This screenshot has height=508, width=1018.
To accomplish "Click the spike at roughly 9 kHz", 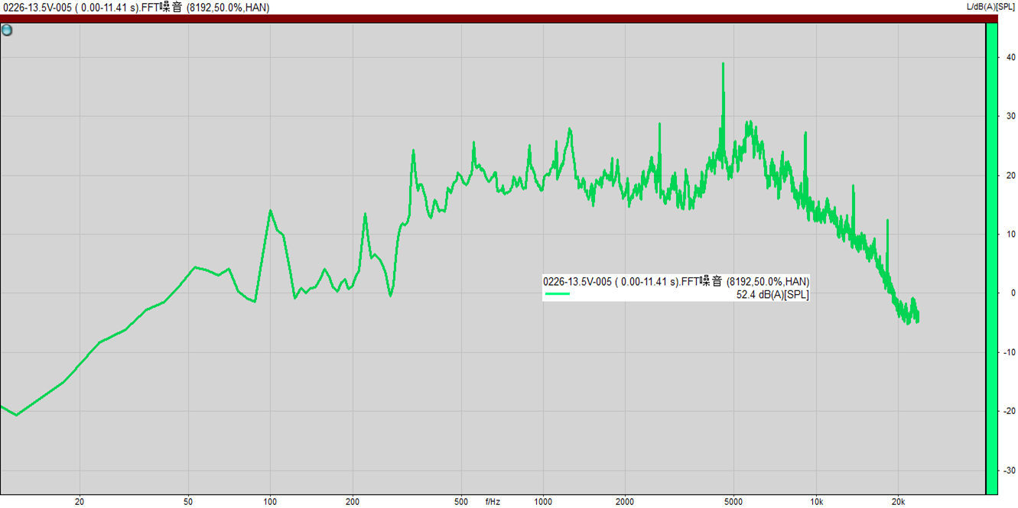I will [x=805, y=134].
